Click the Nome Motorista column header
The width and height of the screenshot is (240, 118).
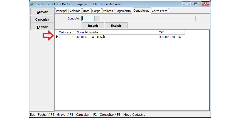coord(117,32)
